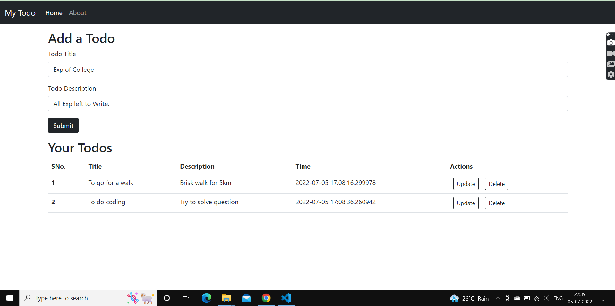Delete the 'To do coding' todo

coord(496,203)
